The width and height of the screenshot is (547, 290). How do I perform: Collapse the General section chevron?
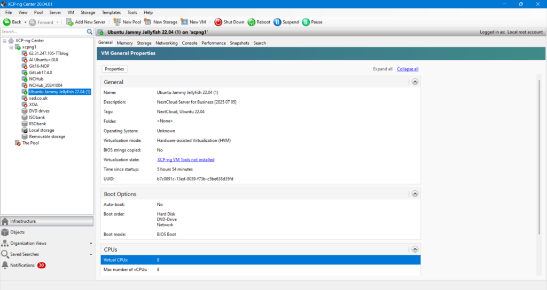[x=415, y=82]
